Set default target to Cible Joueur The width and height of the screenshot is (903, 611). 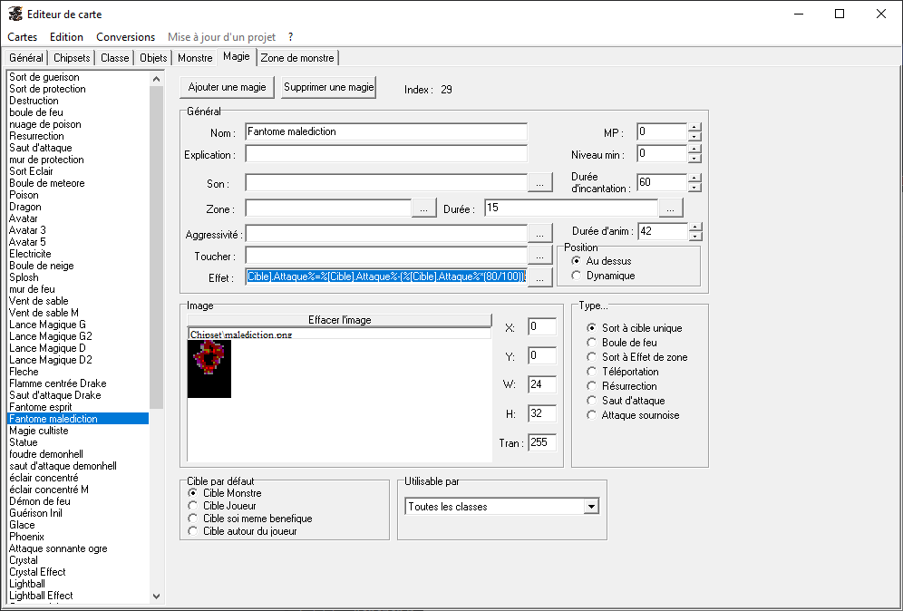coord(192,506)
